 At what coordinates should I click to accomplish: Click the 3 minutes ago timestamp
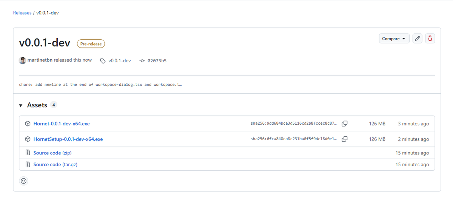tap(413, 124)
